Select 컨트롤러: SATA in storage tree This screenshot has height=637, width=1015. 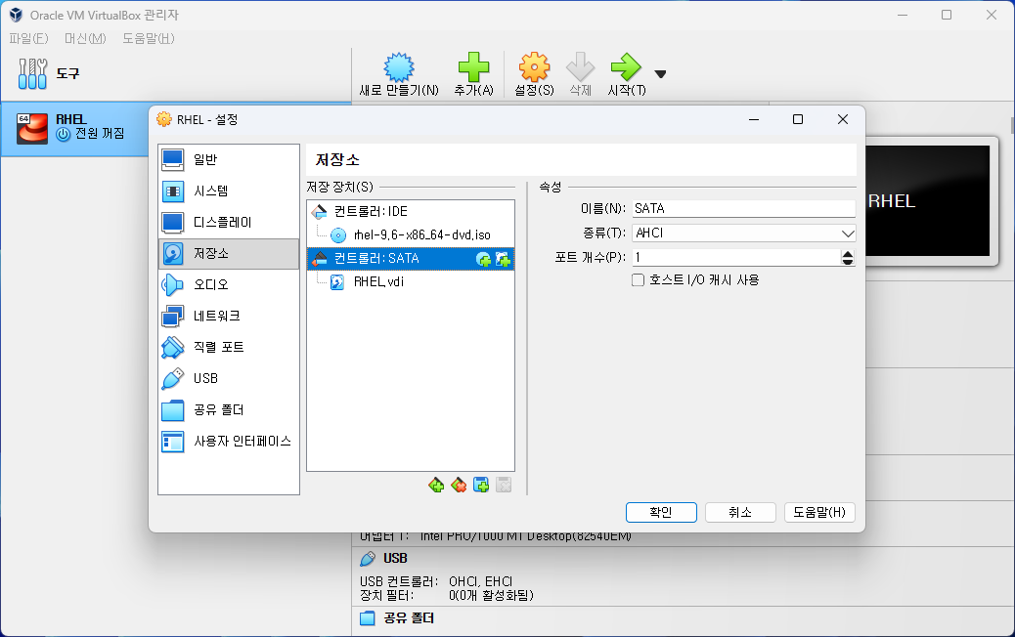[x=411, y=259]
